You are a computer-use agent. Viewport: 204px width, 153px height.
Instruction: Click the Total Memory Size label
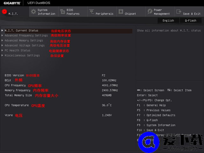18,95
